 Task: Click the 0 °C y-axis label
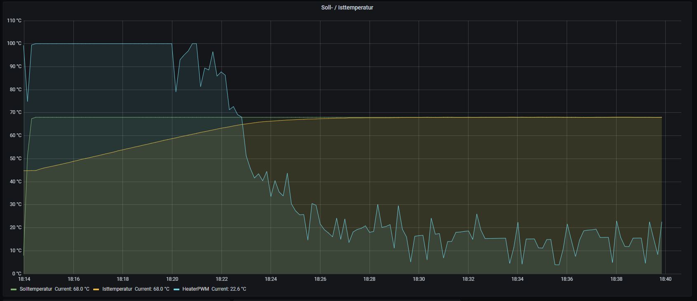(x=16, y=273)
